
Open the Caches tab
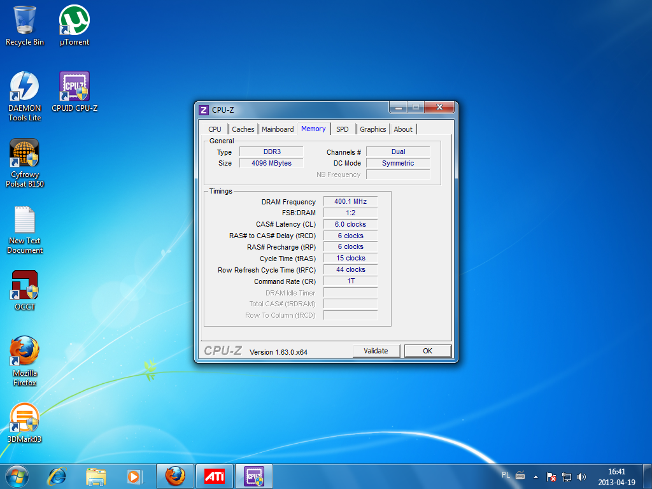(243, 129)
